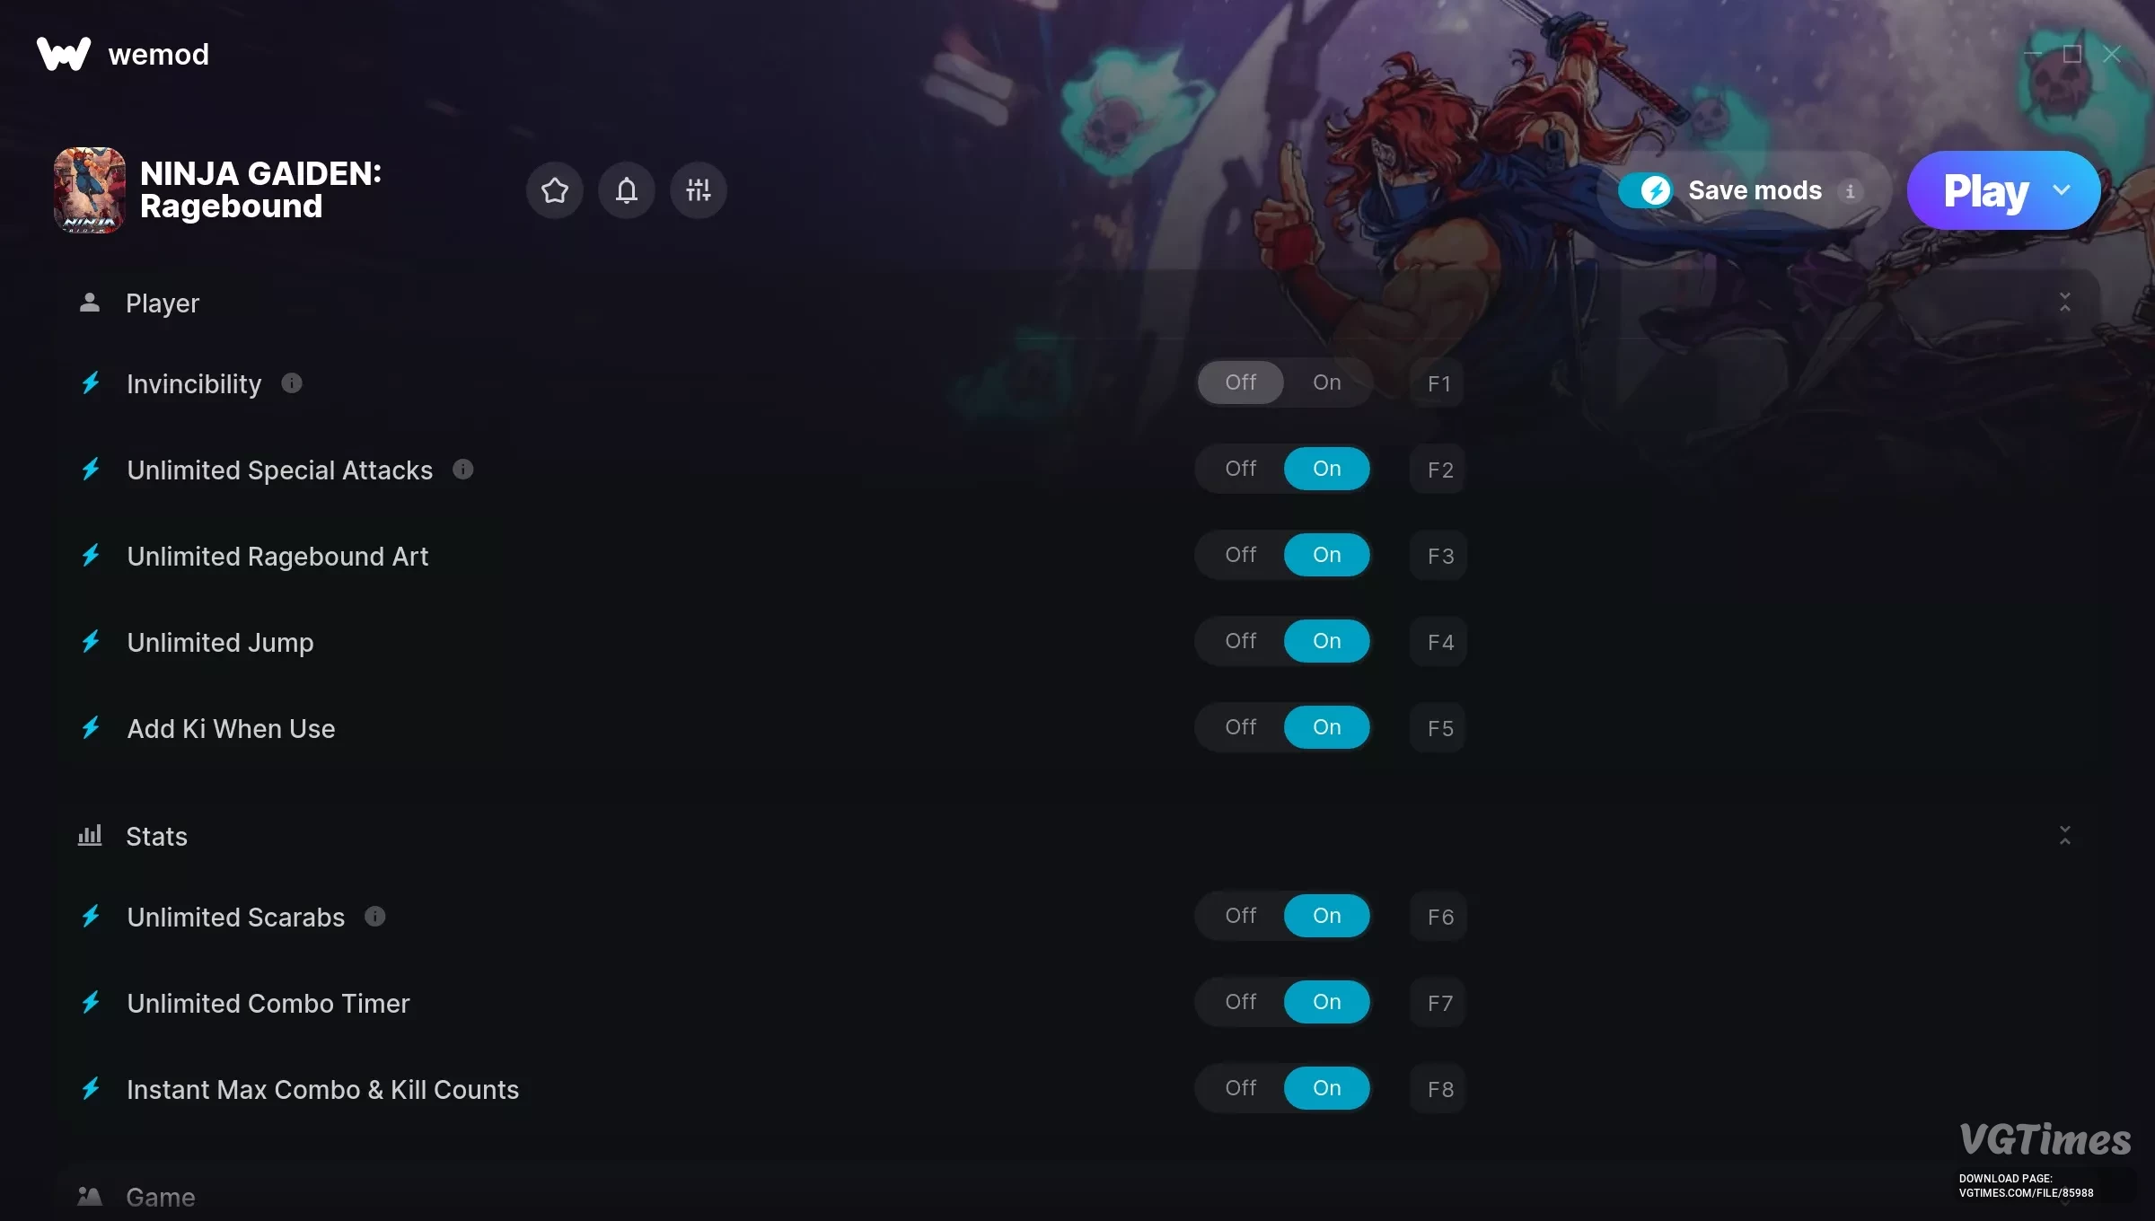Click the NINJA GAIDEN game thumbnail

(x=90, y=190)
